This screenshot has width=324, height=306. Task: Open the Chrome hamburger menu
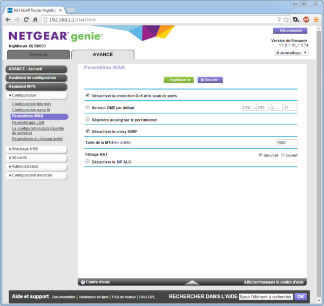tap(316, 19)
